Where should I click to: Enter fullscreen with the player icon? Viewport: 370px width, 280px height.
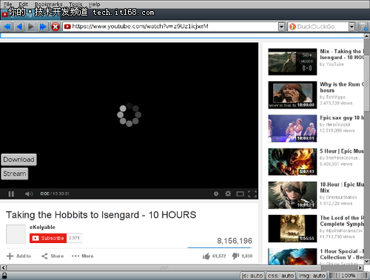point(252,194)
